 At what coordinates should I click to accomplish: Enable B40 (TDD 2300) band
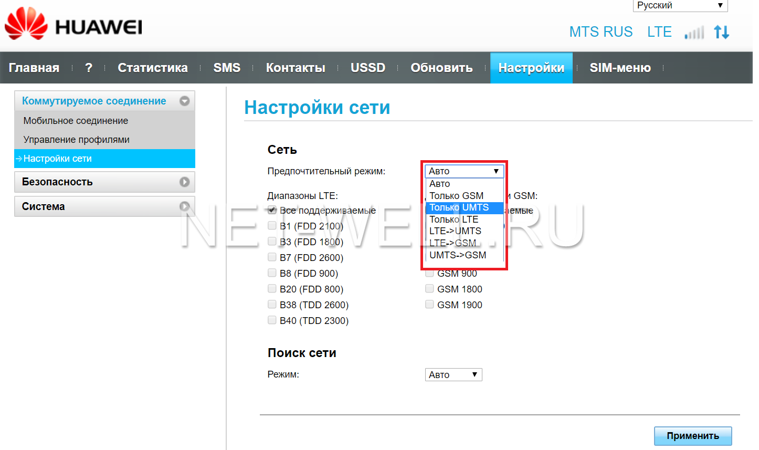[x=272, y=320]
